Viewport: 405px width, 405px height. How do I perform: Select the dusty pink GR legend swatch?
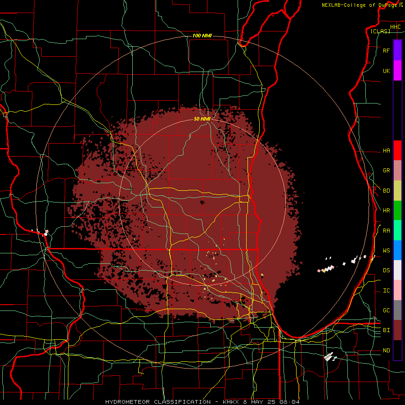click(x=397, y=171)
